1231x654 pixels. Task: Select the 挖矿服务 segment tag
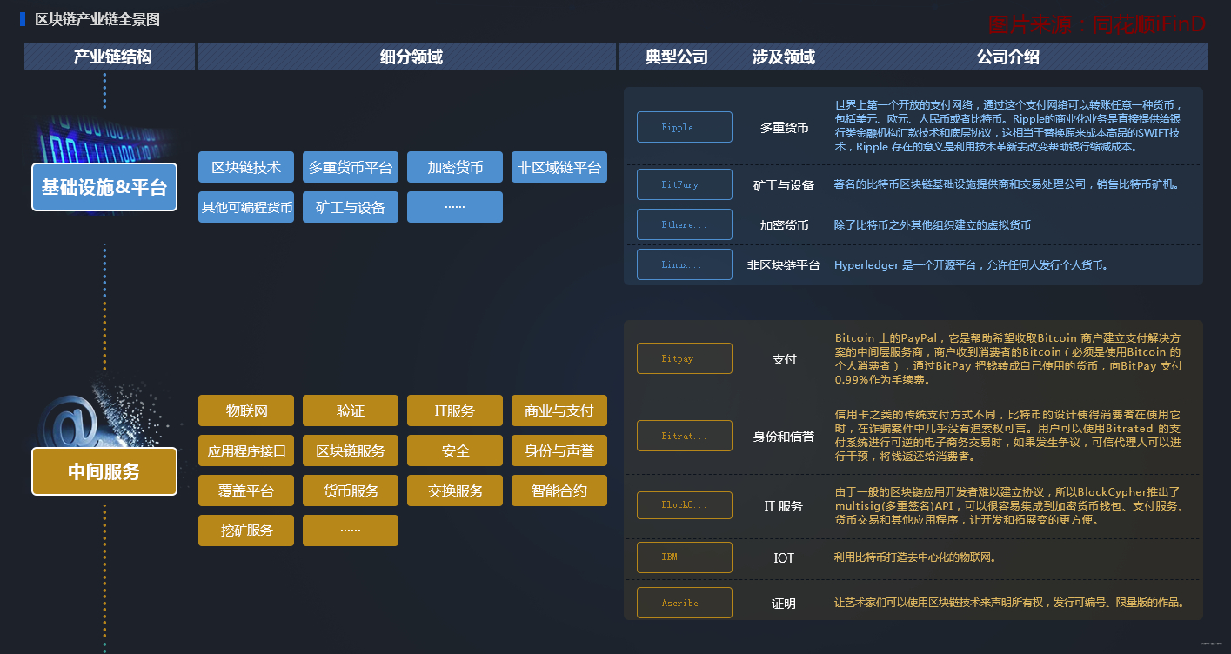tap(246, 531)
